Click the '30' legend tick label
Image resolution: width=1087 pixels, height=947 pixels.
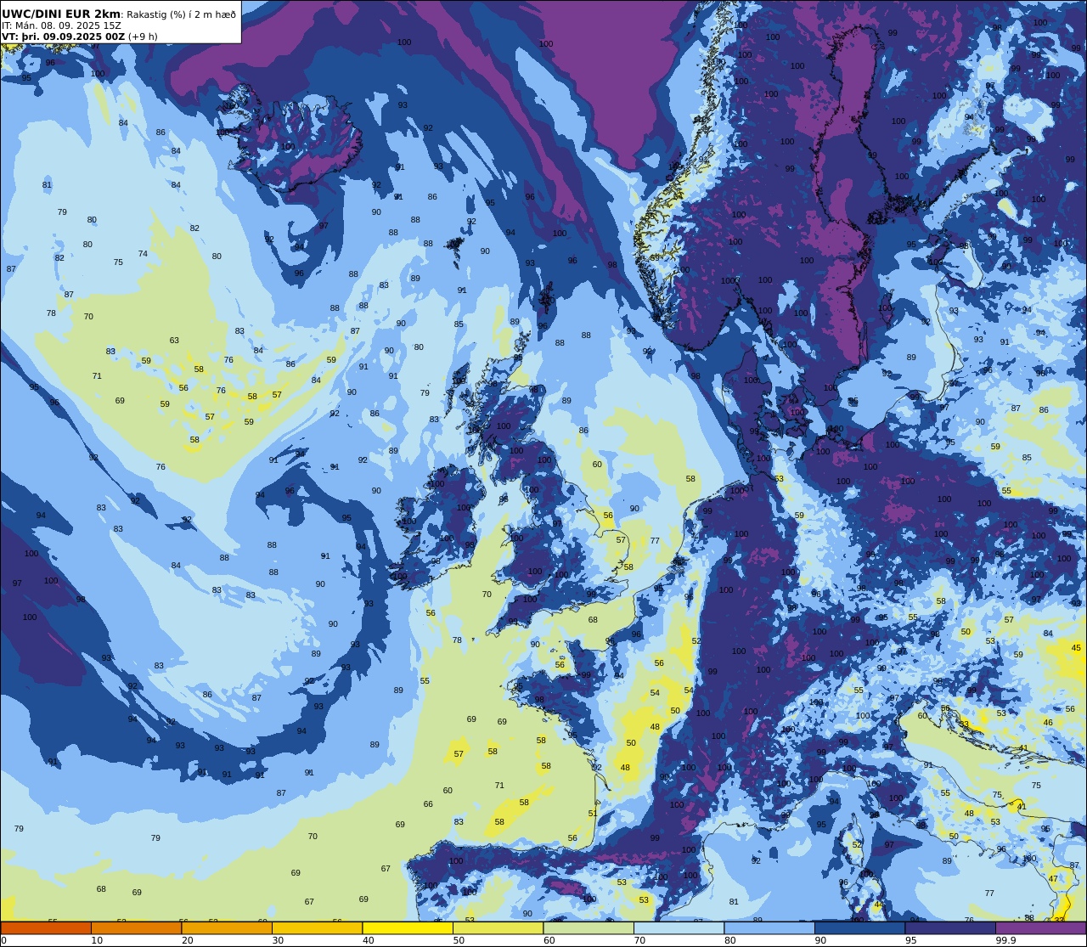(x=278, y=940)
